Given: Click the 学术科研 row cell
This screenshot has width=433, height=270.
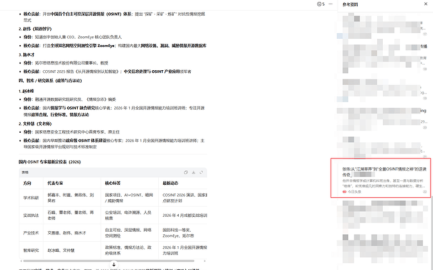Looking at the screenshot, I should [x=31, y=198].
